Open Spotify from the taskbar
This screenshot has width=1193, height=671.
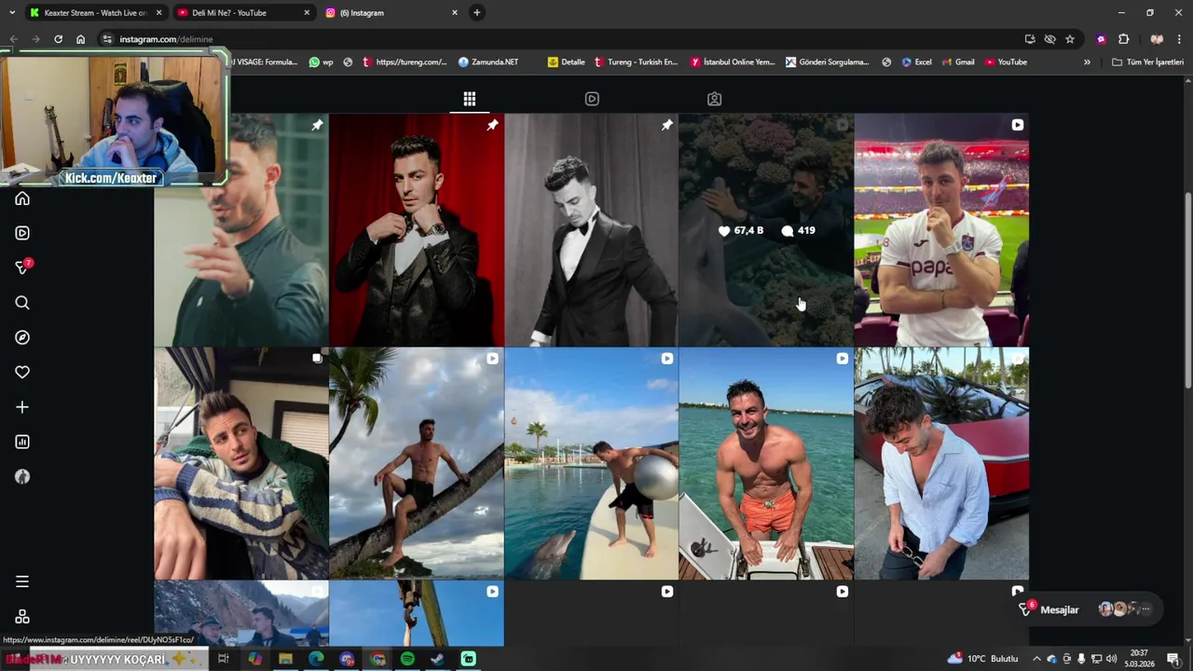407,659
